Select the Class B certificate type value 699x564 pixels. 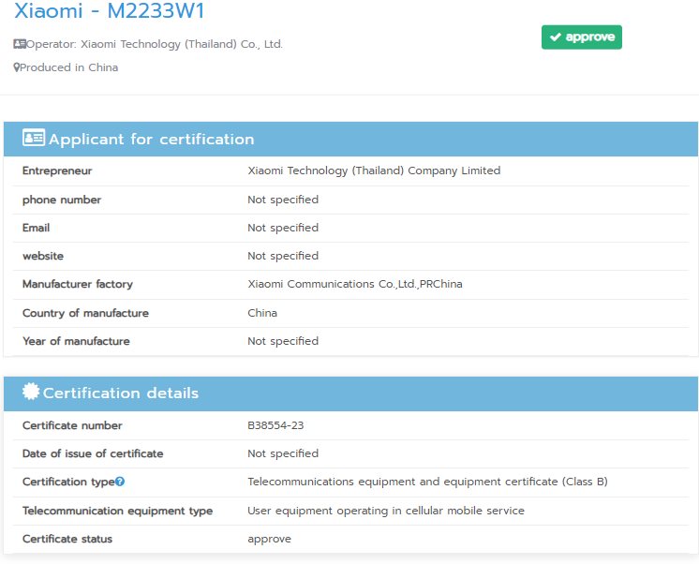coord(427,482)
